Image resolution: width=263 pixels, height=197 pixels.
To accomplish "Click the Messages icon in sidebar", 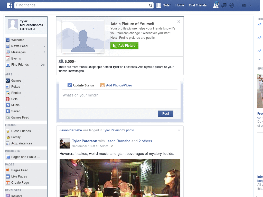I will point(8,52).
